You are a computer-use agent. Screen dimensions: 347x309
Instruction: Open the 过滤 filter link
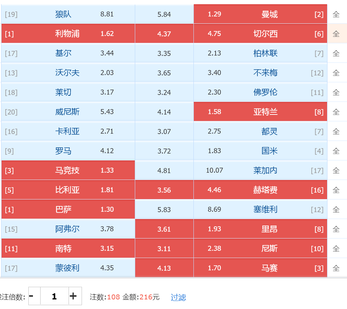[178, 297]
